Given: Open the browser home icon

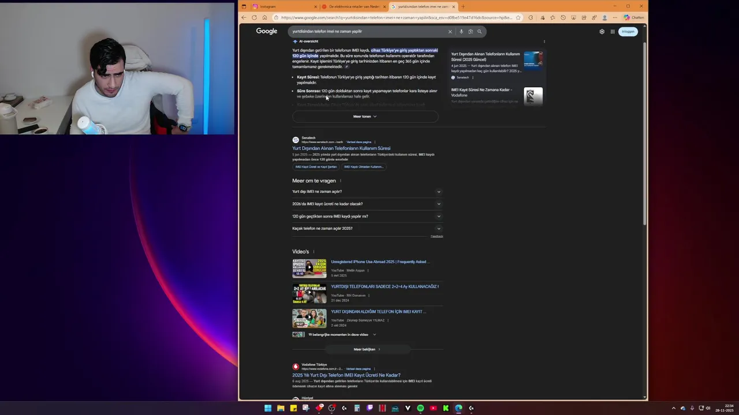Looking at the screenshot, I should [x=264, y=17].
